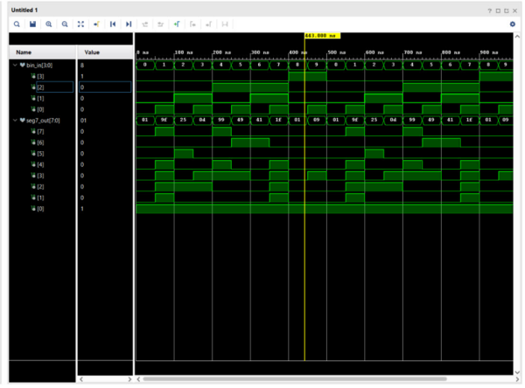Image resolution: width=525 pixels, height=388 pixels.
Task: Jump to the last simulation time
Action: pos(129,24)
